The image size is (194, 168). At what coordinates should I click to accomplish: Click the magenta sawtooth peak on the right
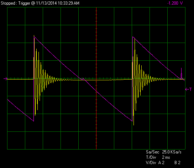[x=133, y=37]
